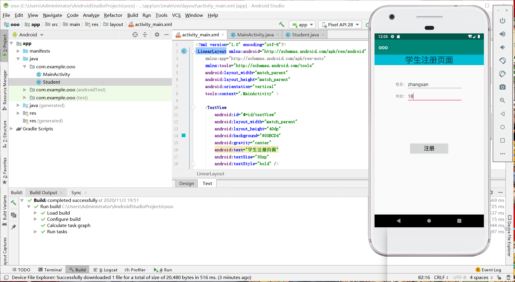Hide the Project panel with minus icon
Image resolution: width=515 pixels, height=282 pixels.
[x=167, y=35]
